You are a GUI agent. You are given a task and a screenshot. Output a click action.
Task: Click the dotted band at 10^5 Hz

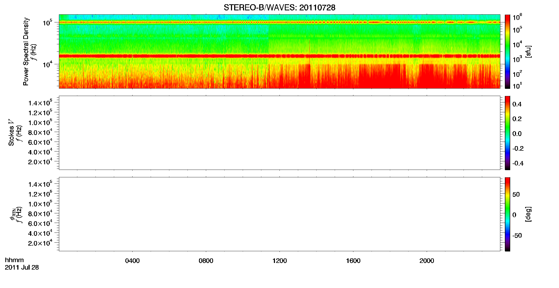point(279,22)
